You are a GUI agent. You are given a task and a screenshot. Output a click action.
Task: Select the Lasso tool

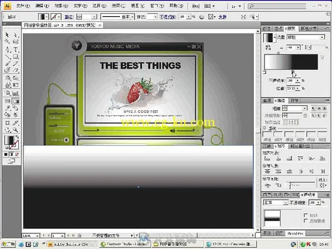tap(16, 41)
